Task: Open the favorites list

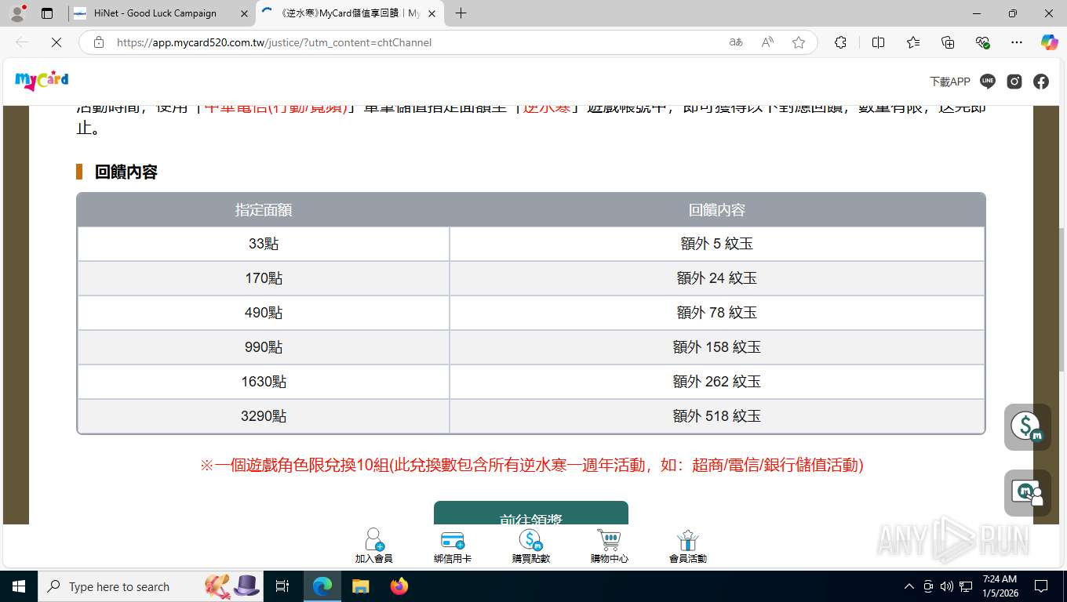Action: point(913,42)
